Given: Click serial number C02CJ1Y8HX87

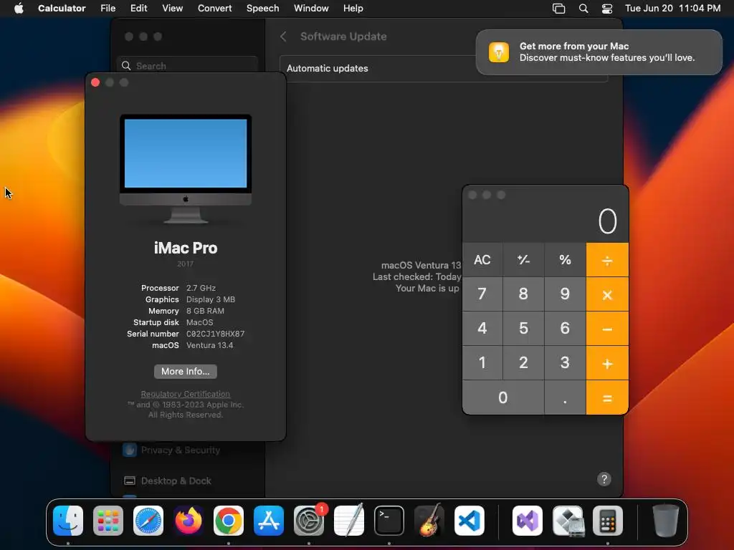Looking at the screenshot, I should (x=215, y=334).
